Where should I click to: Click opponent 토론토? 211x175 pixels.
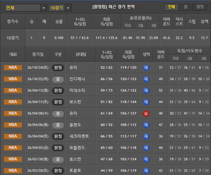(x=75, y=171)
